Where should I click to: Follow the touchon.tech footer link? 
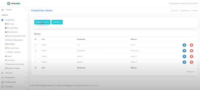click(x=93, y=85)
